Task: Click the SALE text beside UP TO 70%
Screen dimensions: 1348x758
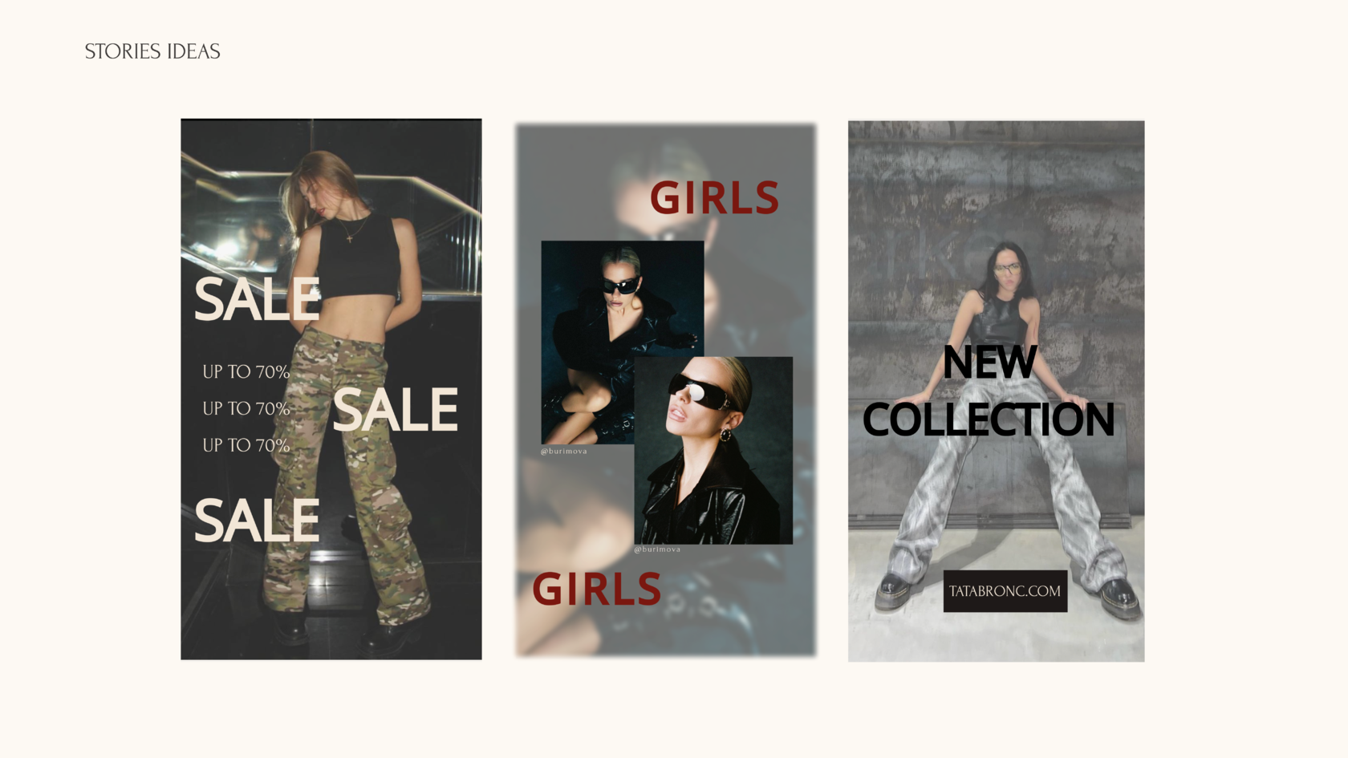Action: coord(395,410)
